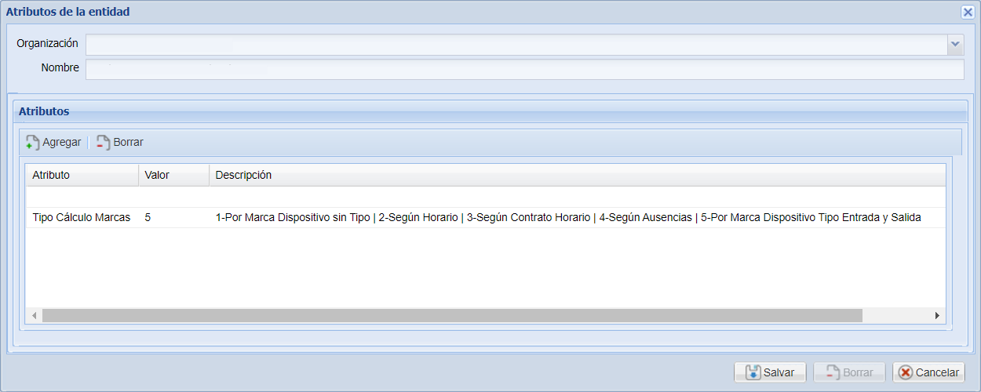Screen dimensions: 981x392
Task: Click the horizontal scrollbar thumb
Action: click(x=451, y=315)
